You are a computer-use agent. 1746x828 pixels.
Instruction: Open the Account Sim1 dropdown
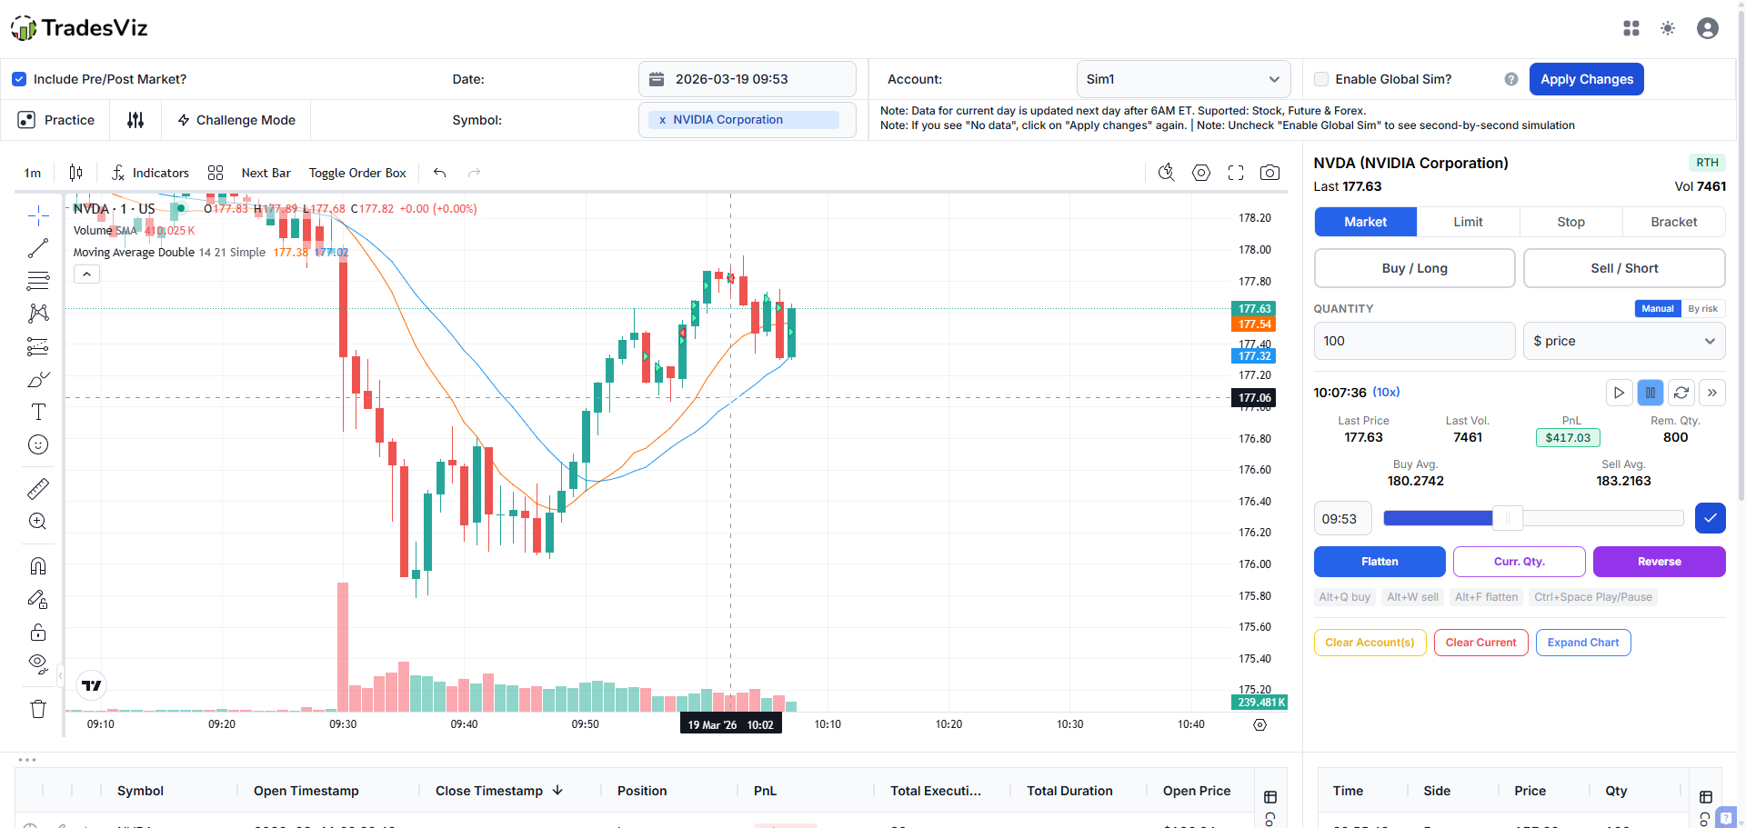point(1183,79)
